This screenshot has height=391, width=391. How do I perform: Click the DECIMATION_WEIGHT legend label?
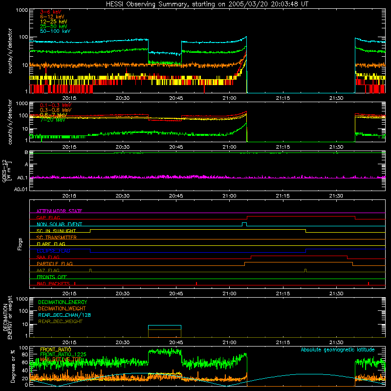(x=62, y=308)
